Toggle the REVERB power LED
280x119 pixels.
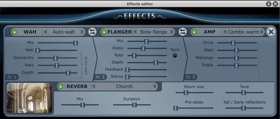click(x=60, y=86)
